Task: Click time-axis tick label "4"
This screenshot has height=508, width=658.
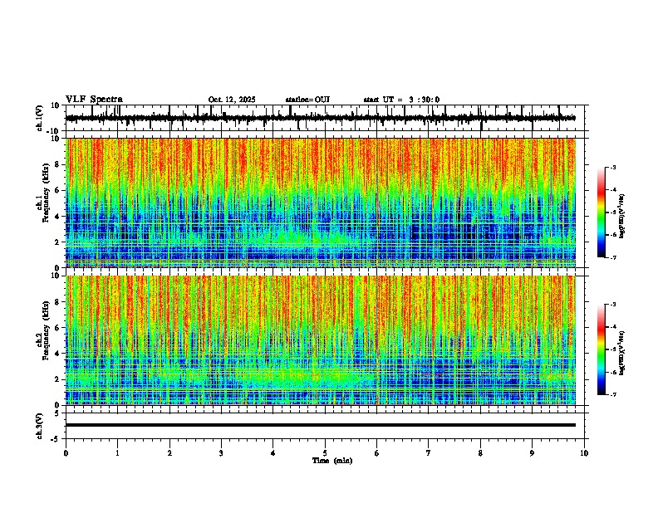Action: 273,453
